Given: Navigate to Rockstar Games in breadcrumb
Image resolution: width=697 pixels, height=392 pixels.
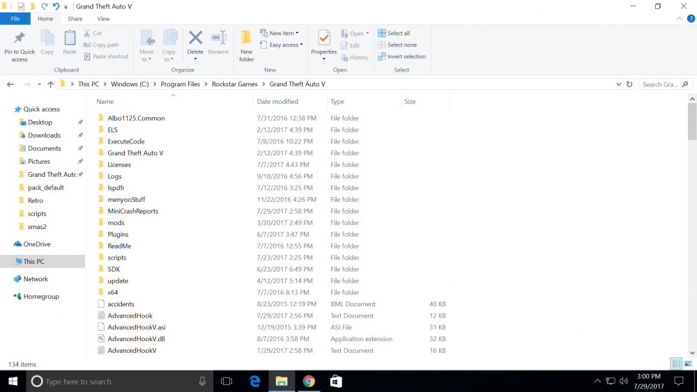Looking at the screenshot, I should 235,84.
